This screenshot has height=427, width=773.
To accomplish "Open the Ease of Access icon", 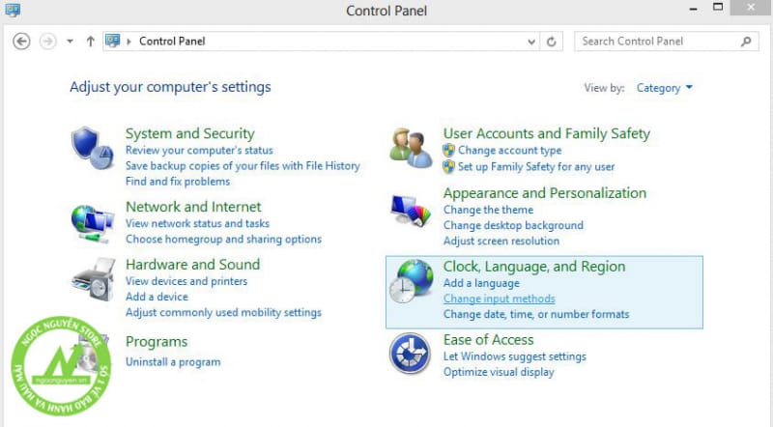I will [x=410, y=354].
